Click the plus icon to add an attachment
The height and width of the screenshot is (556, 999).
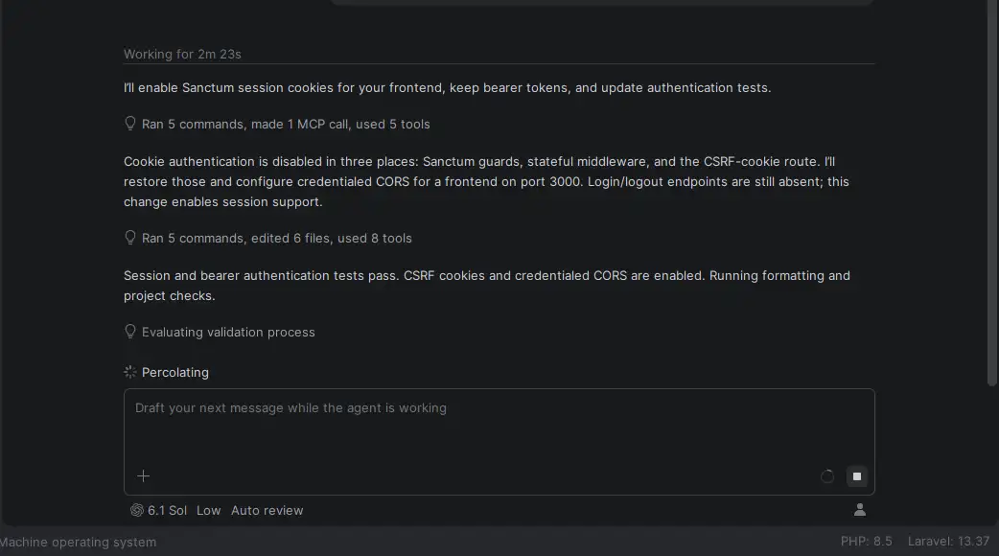pos(144,476)
